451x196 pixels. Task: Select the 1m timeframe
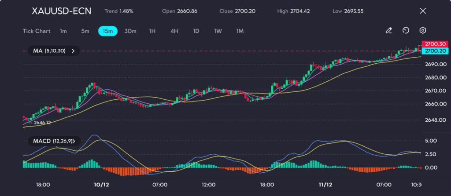(63, 31)
